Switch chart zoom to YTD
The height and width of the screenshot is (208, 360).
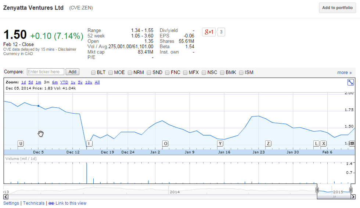point(64,82)
